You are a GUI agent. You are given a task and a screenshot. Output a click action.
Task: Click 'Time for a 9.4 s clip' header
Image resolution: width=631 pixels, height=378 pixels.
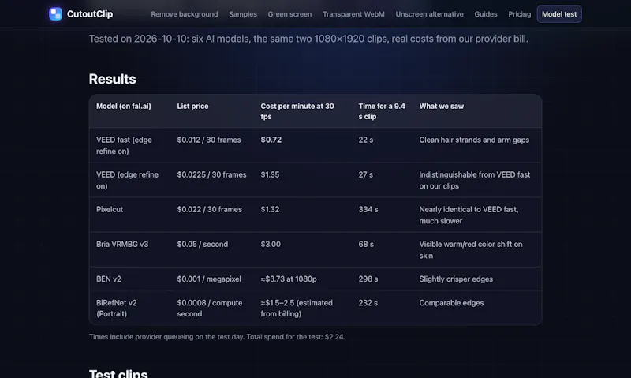coord(382,111)
